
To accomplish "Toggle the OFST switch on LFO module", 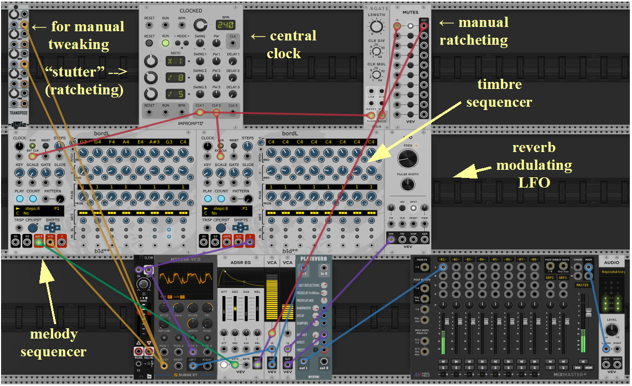I will pos(413,208).
